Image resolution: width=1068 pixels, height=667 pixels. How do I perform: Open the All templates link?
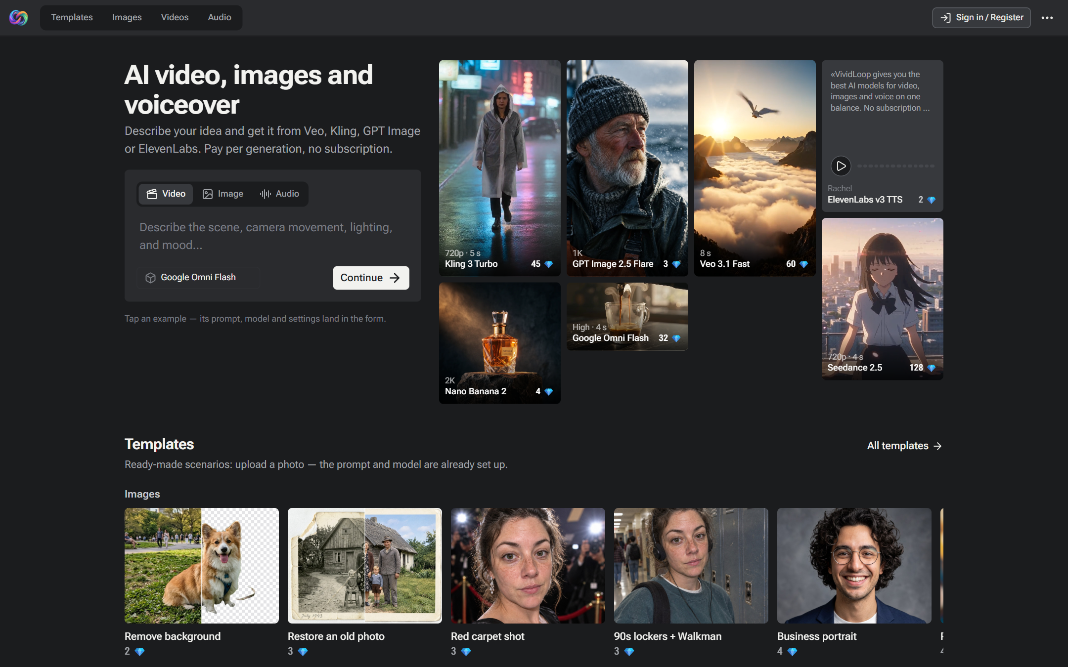904,446
